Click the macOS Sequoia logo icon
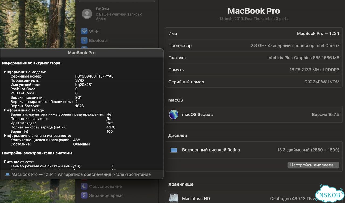The width and height of the screenshot is (345, 203). coord(174,114)
